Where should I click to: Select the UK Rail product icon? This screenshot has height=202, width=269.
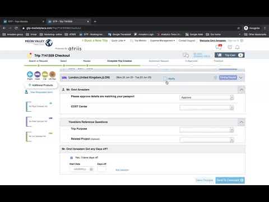pyautogui.click(x=52, y=75)
